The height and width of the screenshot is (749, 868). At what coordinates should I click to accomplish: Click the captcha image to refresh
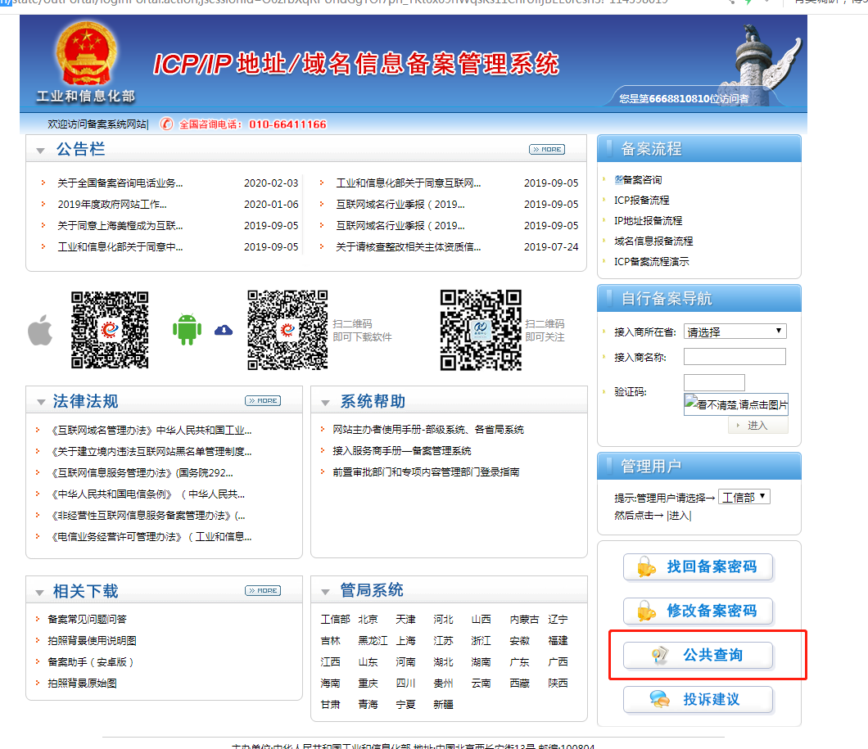point(735,404)
